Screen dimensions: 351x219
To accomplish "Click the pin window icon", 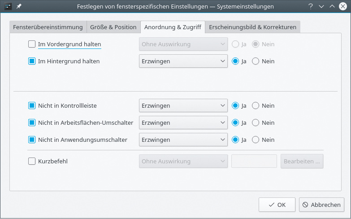I will 19,6.
